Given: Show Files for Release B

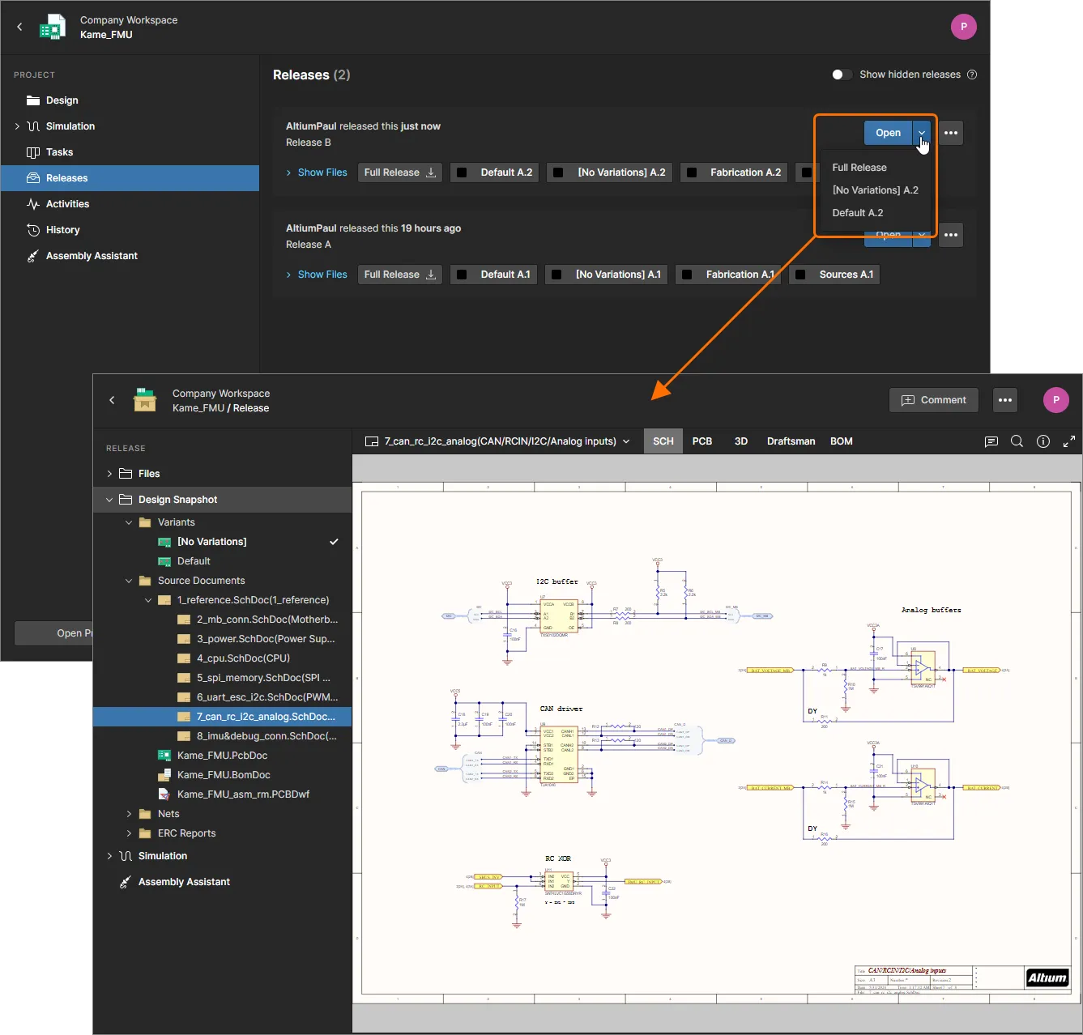Looking at the screenshot, I should (322, 172).
